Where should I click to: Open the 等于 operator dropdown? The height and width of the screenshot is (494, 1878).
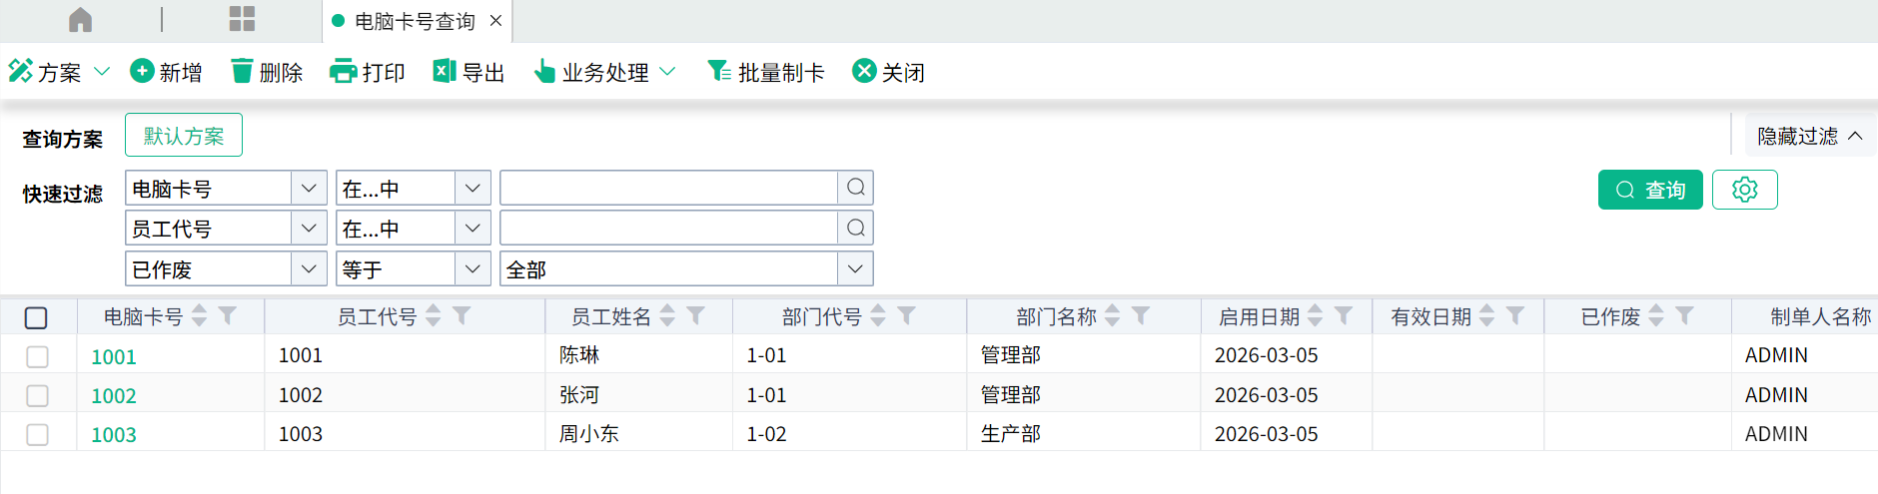tap(471, 269)
